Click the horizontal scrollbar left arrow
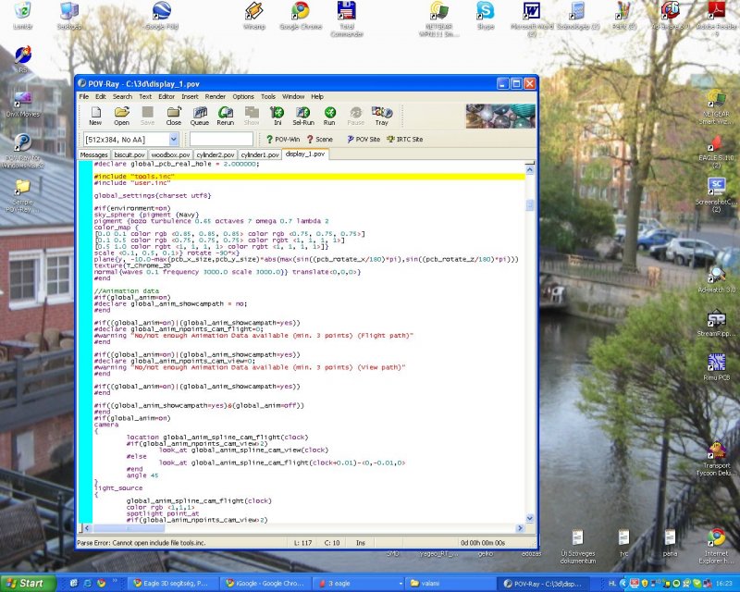The image size is (740, 592). click(x=87, y=528)
